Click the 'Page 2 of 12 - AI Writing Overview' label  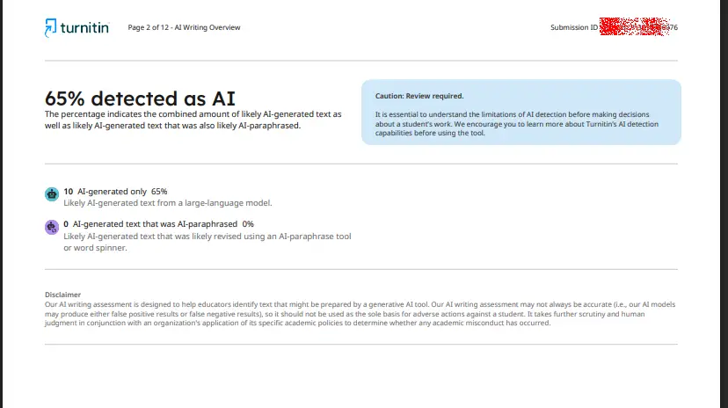[184, 27]
